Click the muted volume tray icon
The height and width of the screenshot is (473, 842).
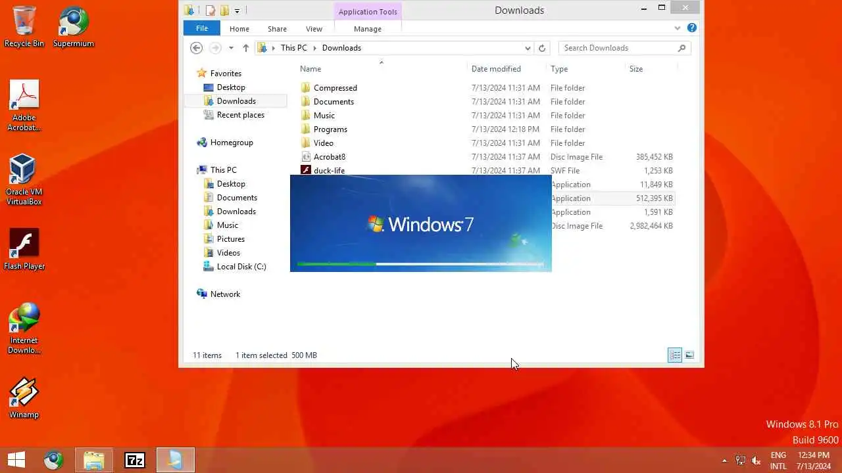tap(756, 461)
